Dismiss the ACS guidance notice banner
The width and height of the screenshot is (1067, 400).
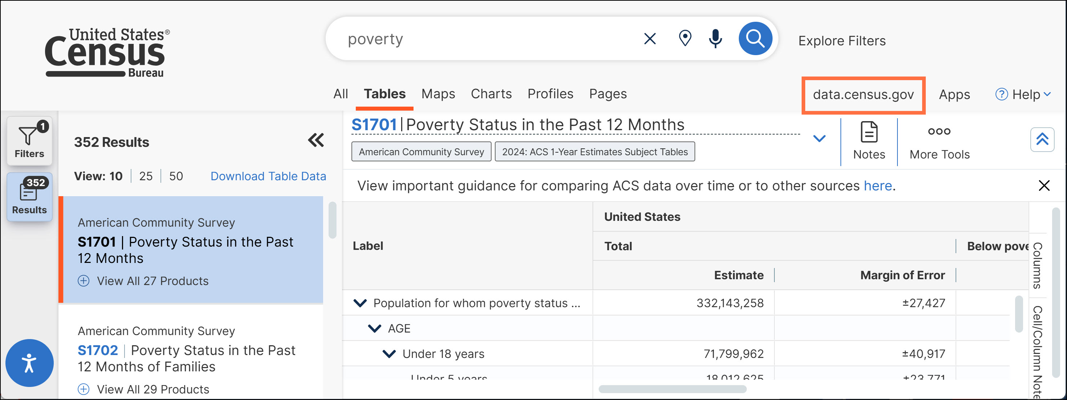[x=1044, y=186]
